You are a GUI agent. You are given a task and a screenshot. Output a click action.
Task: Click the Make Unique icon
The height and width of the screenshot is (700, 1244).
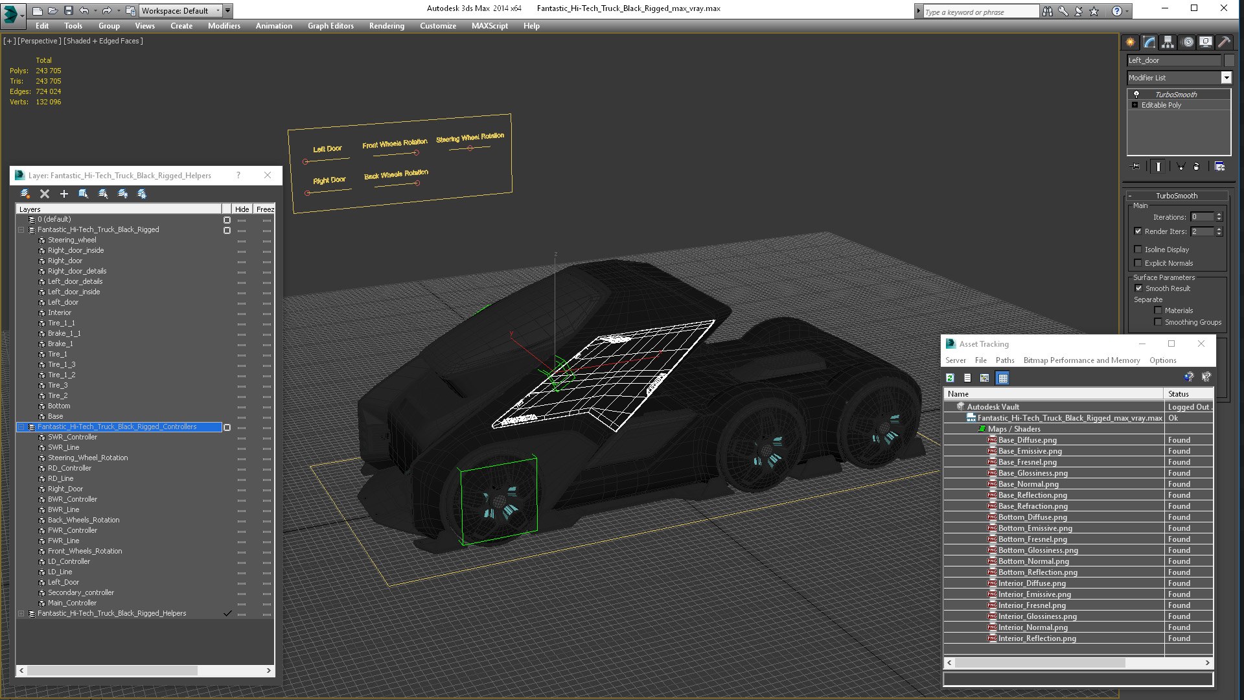click(x=1181, y=167)
